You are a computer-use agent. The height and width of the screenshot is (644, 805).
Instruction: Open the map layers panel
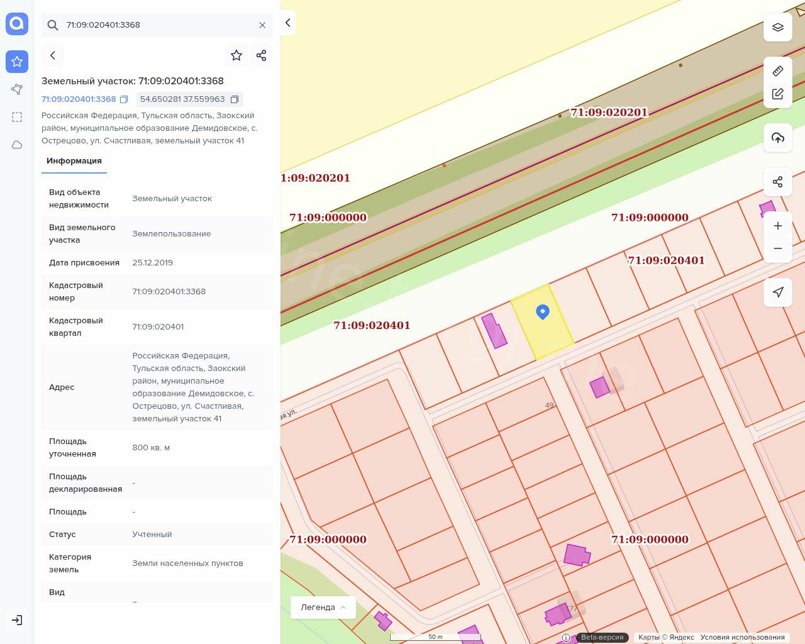(x=777, y=28)
